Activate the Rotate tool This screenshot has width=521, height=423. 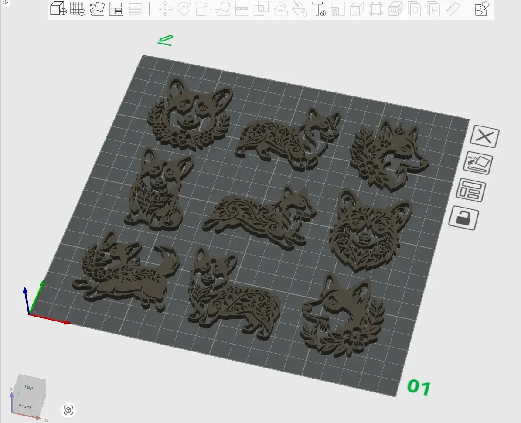pos(184,9)
